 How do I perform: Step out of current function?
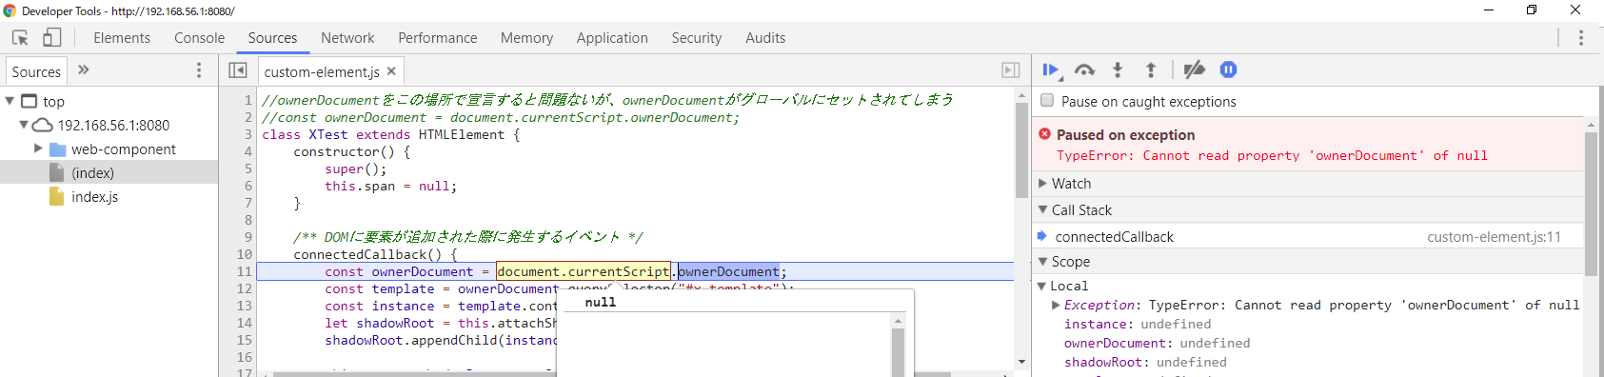[x=1151, y=69]
